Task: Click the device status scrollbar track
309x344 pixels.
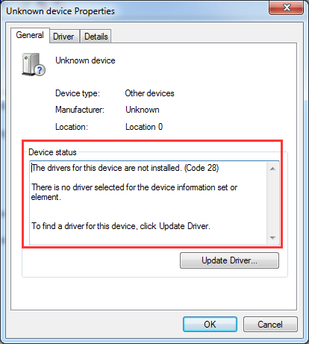Action: 272,203
